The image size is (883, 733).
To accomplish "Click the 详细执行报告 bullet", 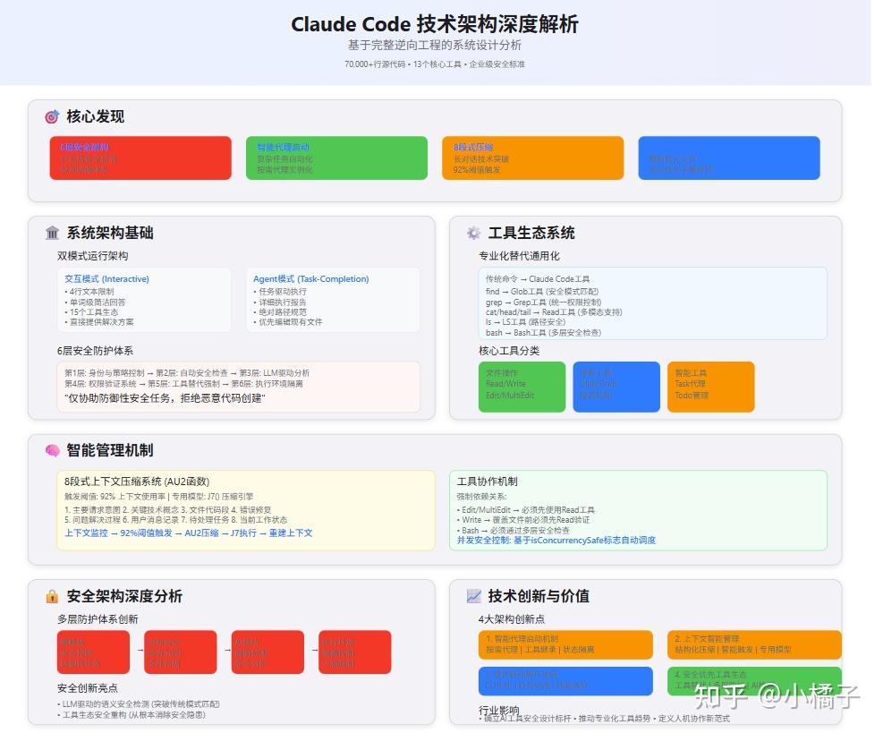I will coord(280,302).
